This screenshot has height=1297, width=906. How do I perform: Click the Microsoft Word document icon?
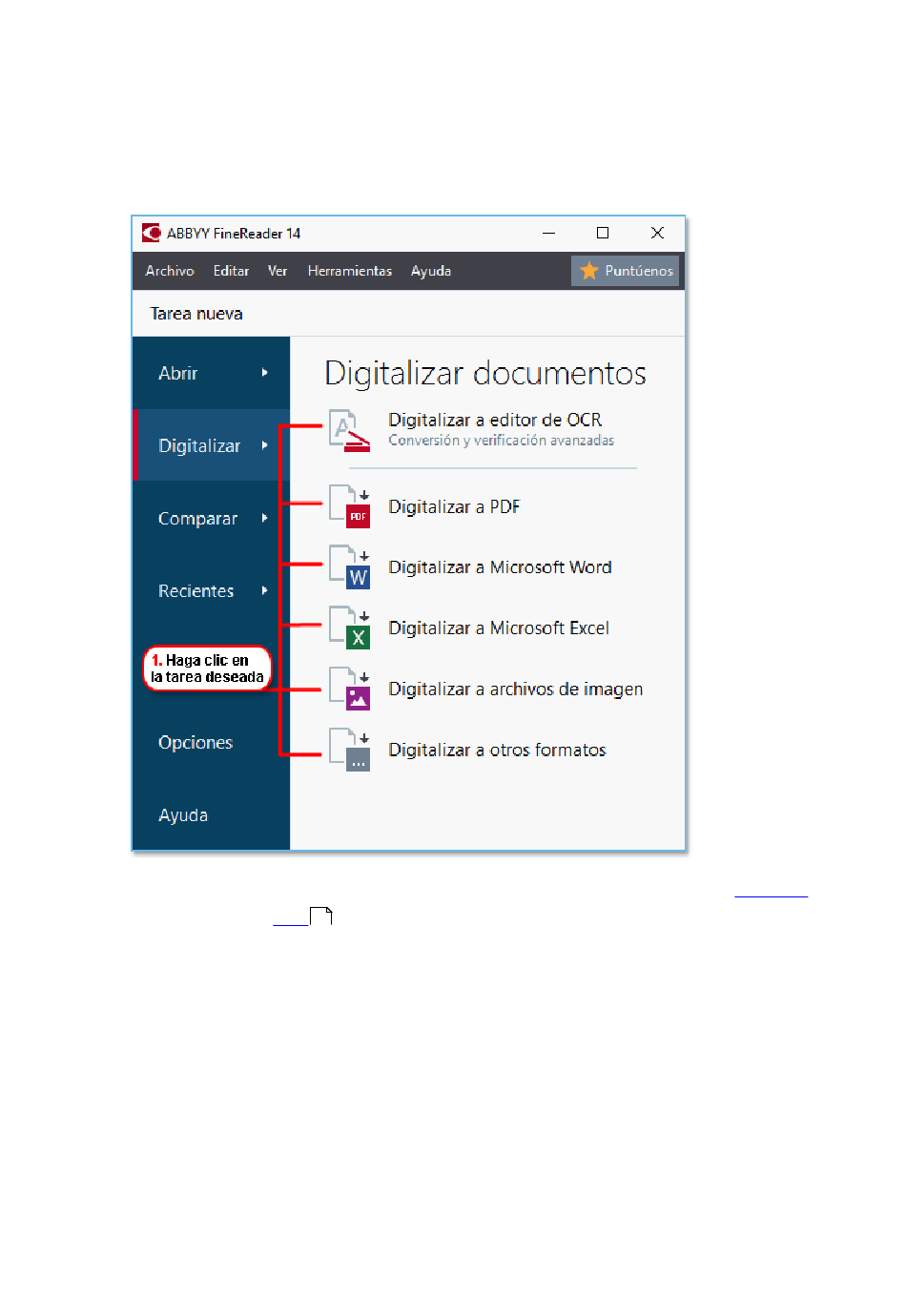[350, 567]
